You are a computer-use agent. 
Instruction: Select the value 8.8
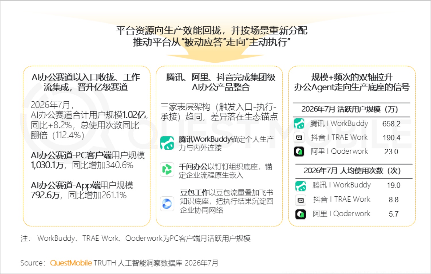point(393,200)
